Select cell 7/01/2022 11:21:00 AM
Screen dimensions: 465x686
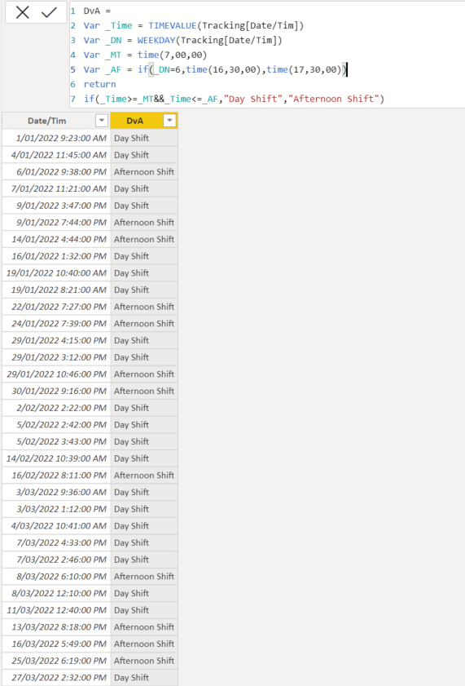point(56,188)
